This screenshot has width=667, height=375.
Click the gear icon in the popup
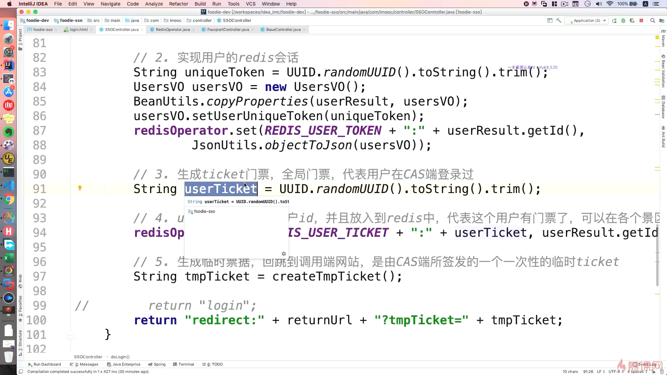pos(283,254)
